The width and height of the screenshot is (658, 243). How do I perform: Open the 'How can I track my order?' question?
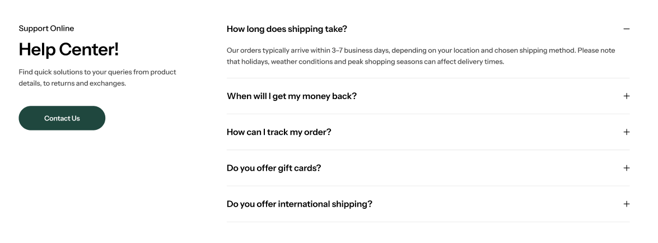point(279,132)
